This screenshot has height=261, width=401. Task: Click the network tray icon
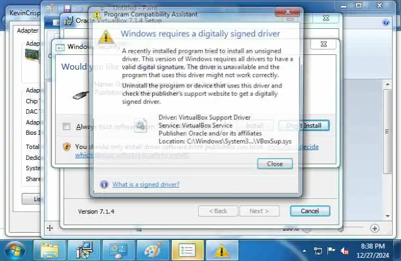(318, 251)
